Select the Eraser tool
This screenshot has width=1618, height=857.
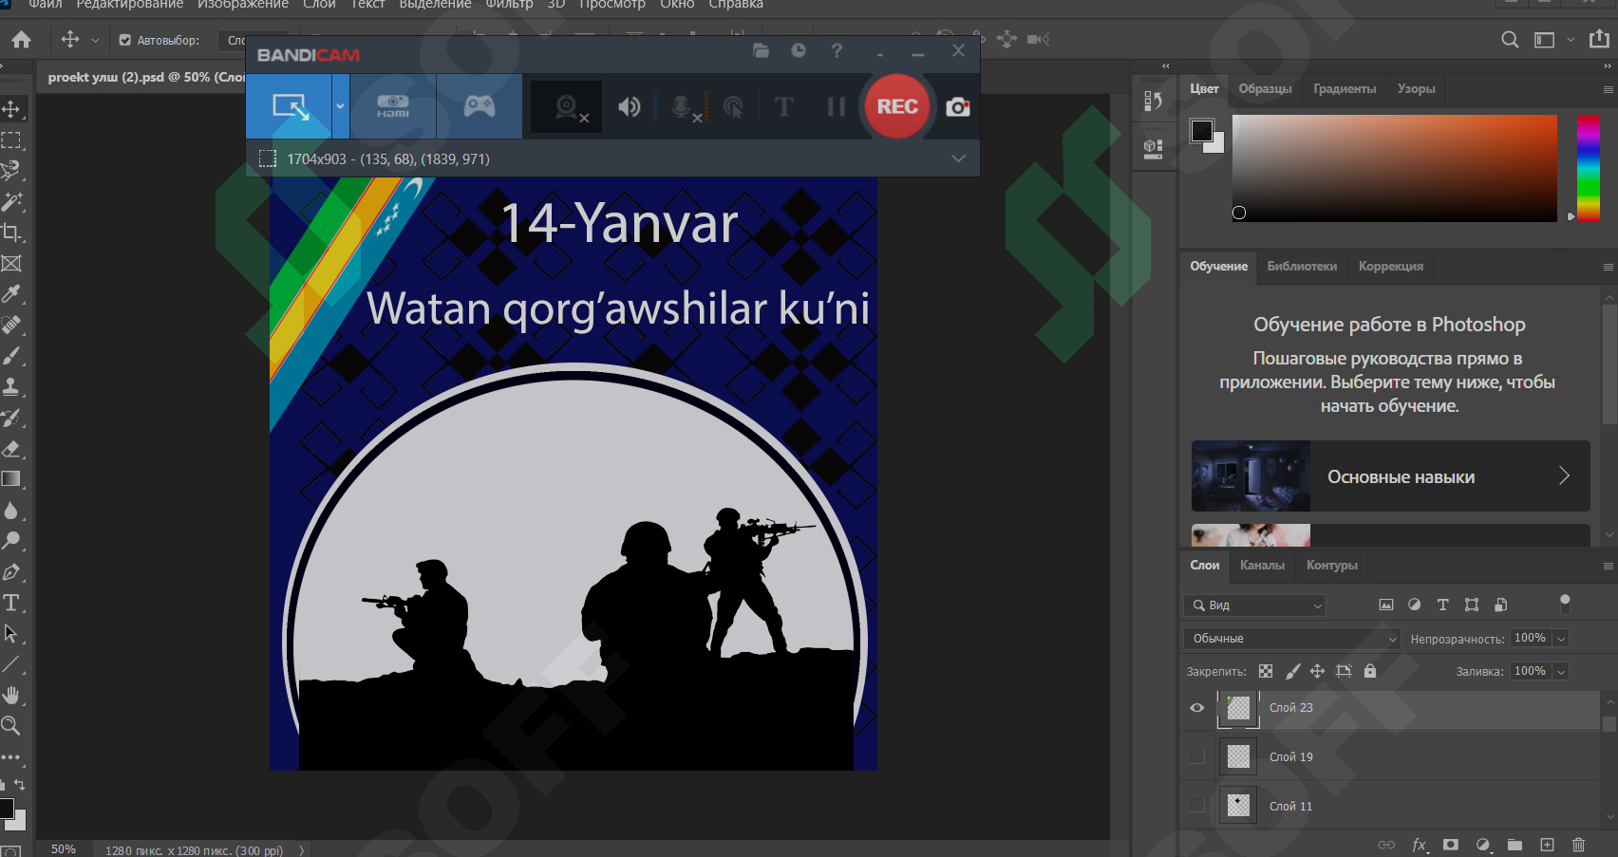click(11, 449)
